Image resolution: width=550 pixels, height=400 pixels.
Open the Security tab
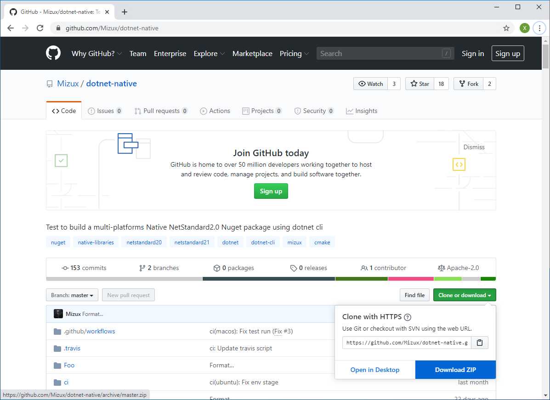[313, 111]
